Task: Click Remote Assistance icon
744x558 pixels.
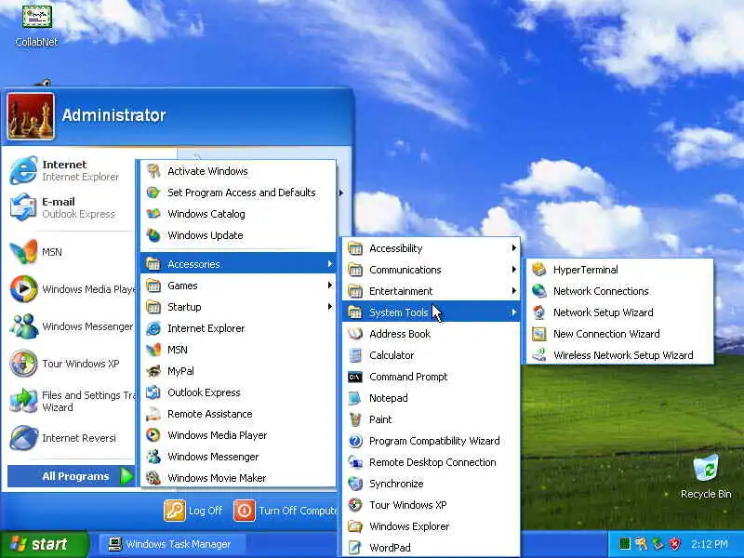Action: tap(153, 414)
